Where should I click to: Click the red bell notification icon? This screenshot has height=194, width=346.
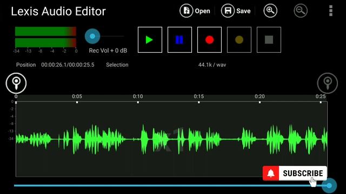click(271, 174)
